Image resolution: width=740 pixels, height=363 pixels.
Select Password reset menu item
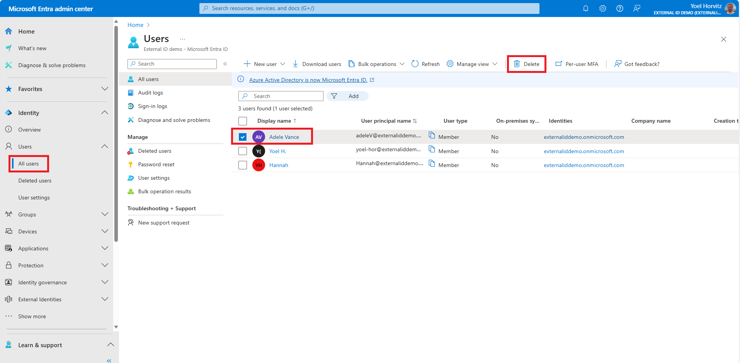(156, 164)
